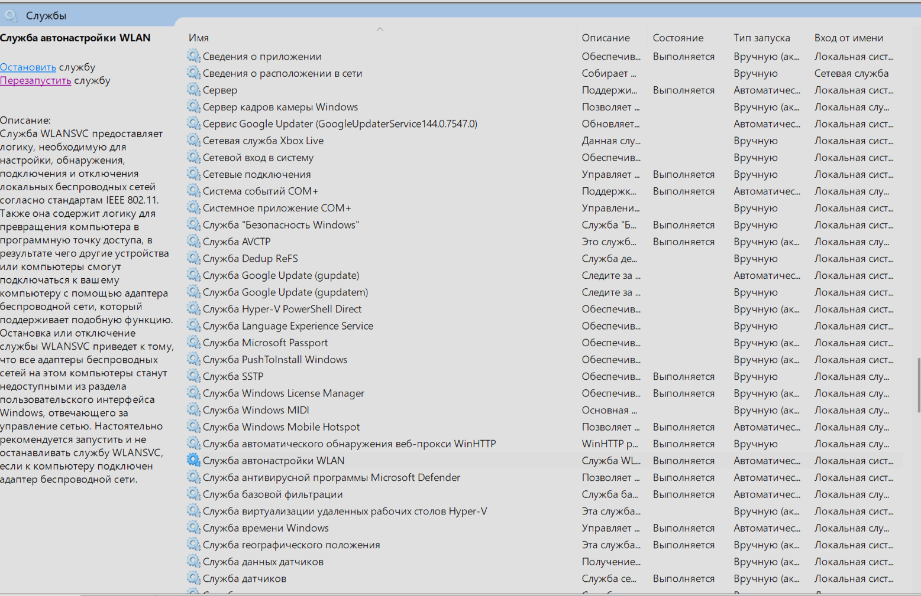Select Служба Google Update (gupdatem) row
This screenshot has height=596, width=921.
(544, 292)
